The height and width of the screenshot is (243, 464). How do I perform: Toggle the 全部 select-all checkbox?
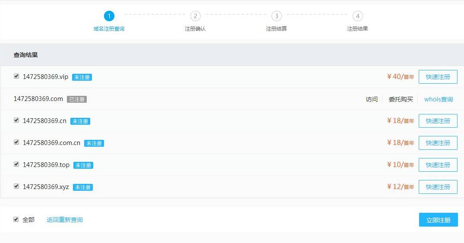pyautogui.click(x=16, y=219)
